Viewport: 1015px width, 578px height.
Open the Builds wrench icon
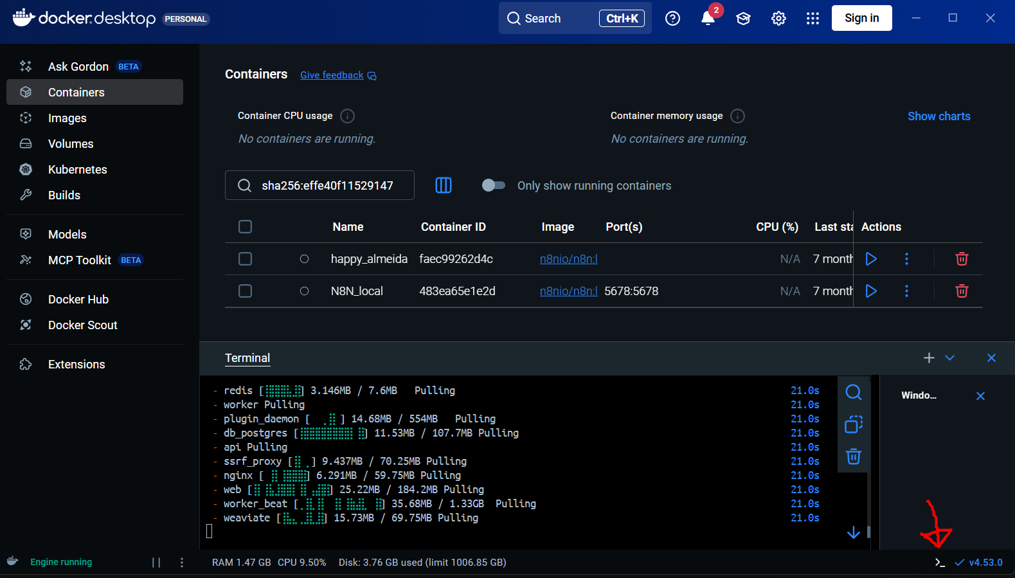point(26,195)
